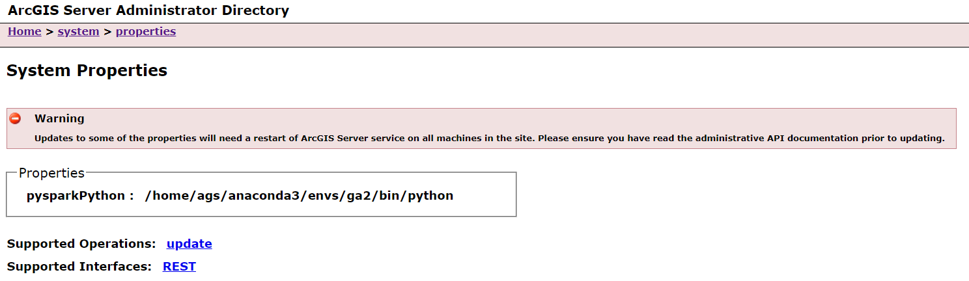Open the system breadcrumb link
Screen dimensions: 969x281
[78, 32]
